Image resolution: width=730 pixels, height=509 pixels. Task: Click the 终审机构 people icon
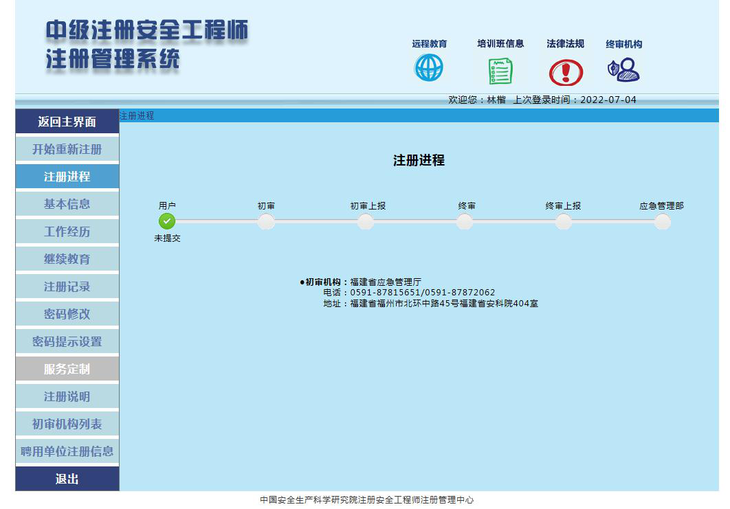623,69
